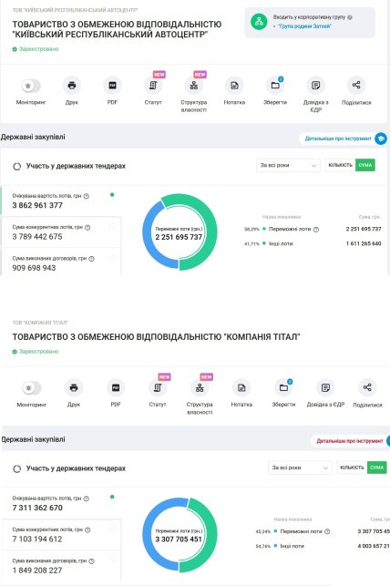Click PDF icon in the Тітал card
The height and width of the screenshot is (586, 390).
[x=116, y=387]
